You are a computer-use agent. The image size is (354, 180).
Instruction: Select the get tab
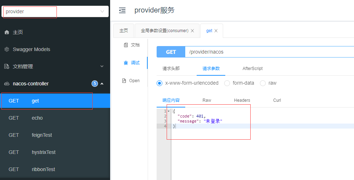[x=209, y=31]
